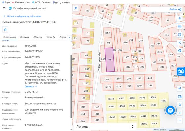Click the scrollbar down arrow of the info panel

click(71, 130)
